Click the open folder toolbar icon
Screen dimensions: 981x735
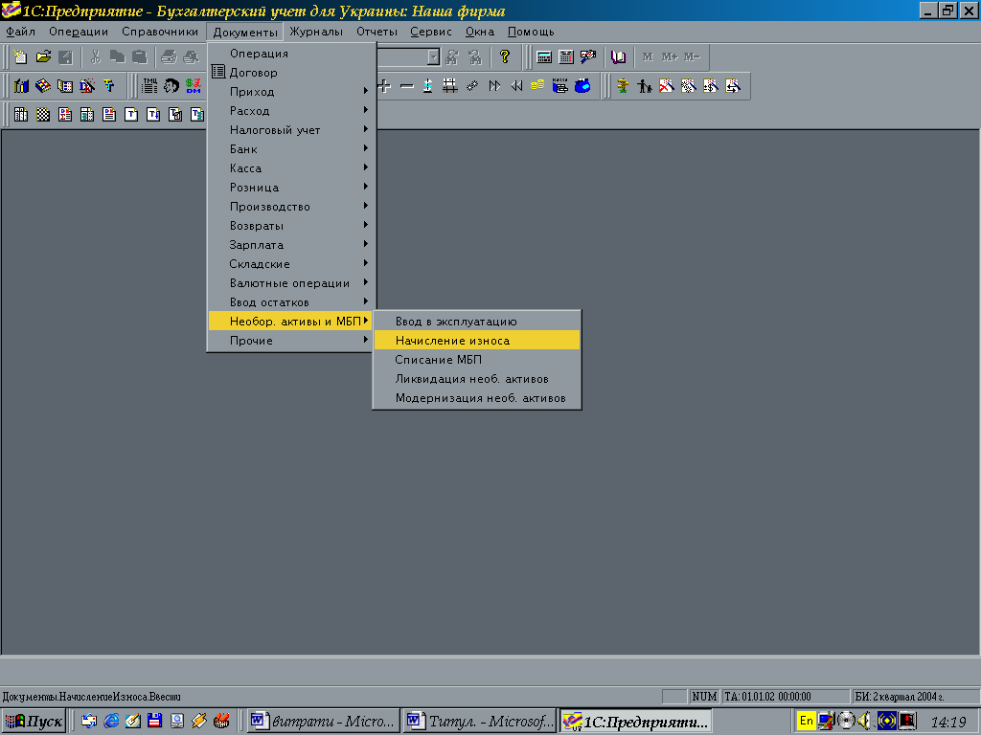point(43,57)
